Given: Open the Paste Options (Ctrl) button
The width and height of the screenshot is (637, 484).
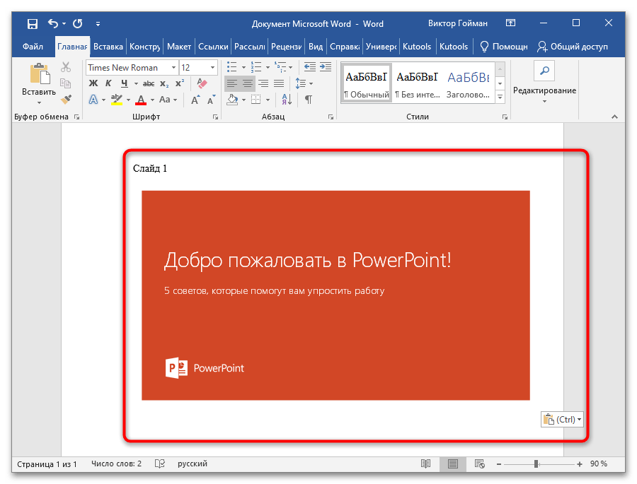Looking at the screenshot, I should pos(562,419).
